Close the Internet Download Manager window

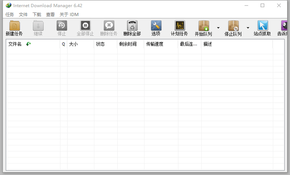279,6
